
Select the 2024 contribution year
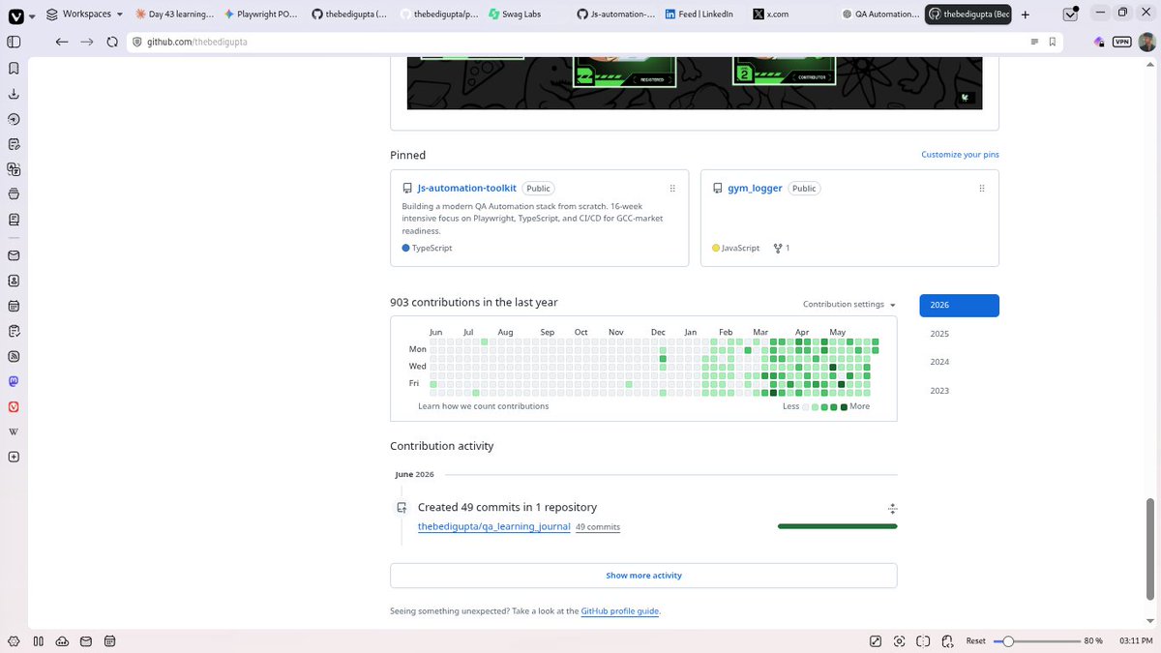[939, 362]
